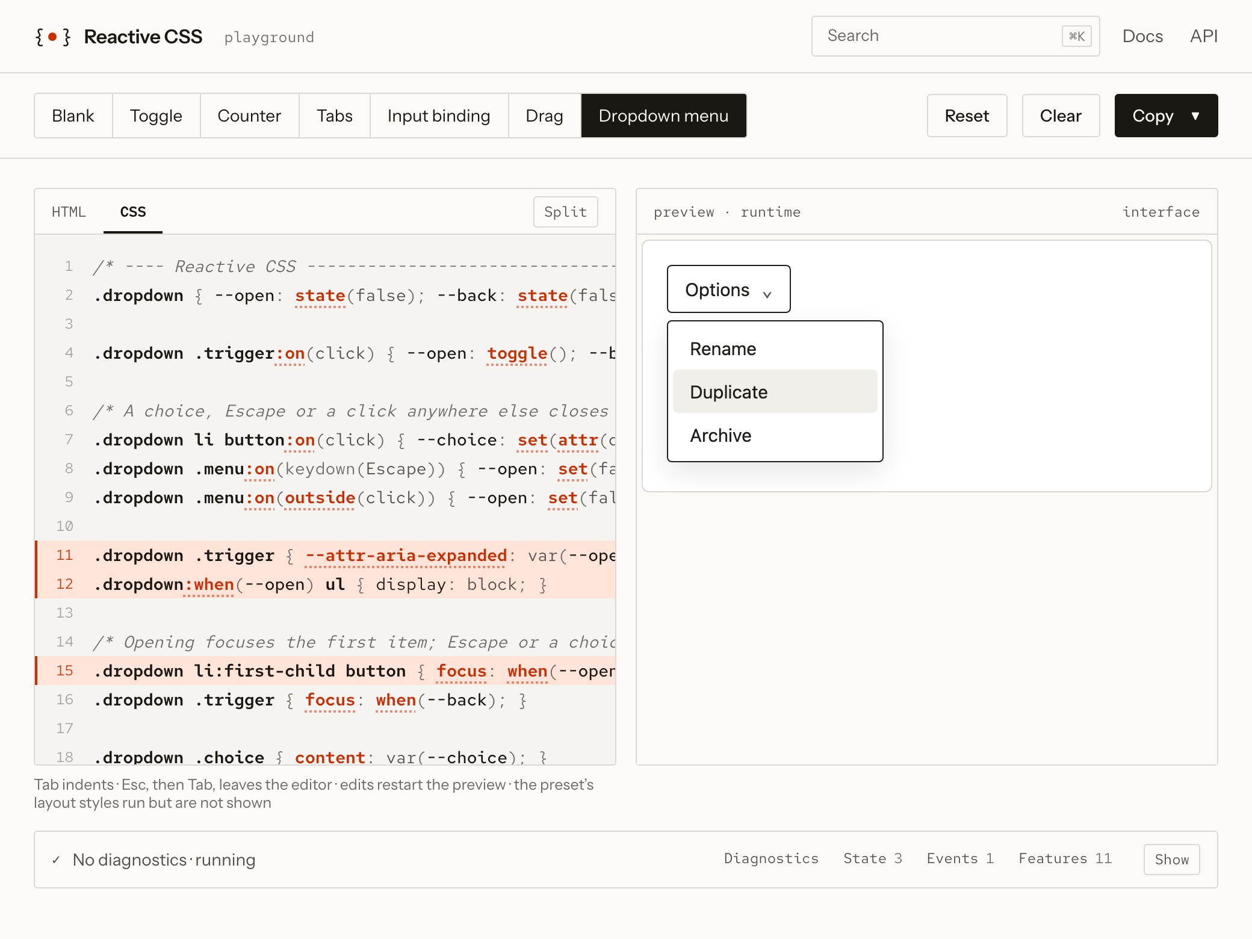The width and height of the screenshot is (1252, 939).
Task: Open the Copy dropdown arrow
Action: [x=1195, y=116]
